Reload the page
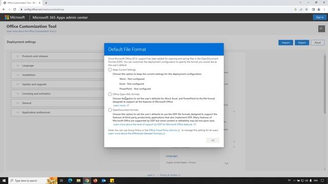Image resolution: width=328 pixels, height=184 pixels. click(15, 9)
